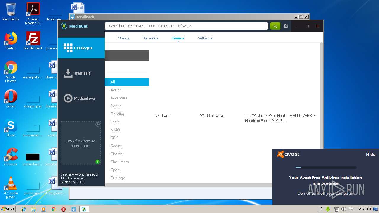Screen dimensions: 379x213
Task: Open Firefox desktop shortcut
Action: pos(11,41)
